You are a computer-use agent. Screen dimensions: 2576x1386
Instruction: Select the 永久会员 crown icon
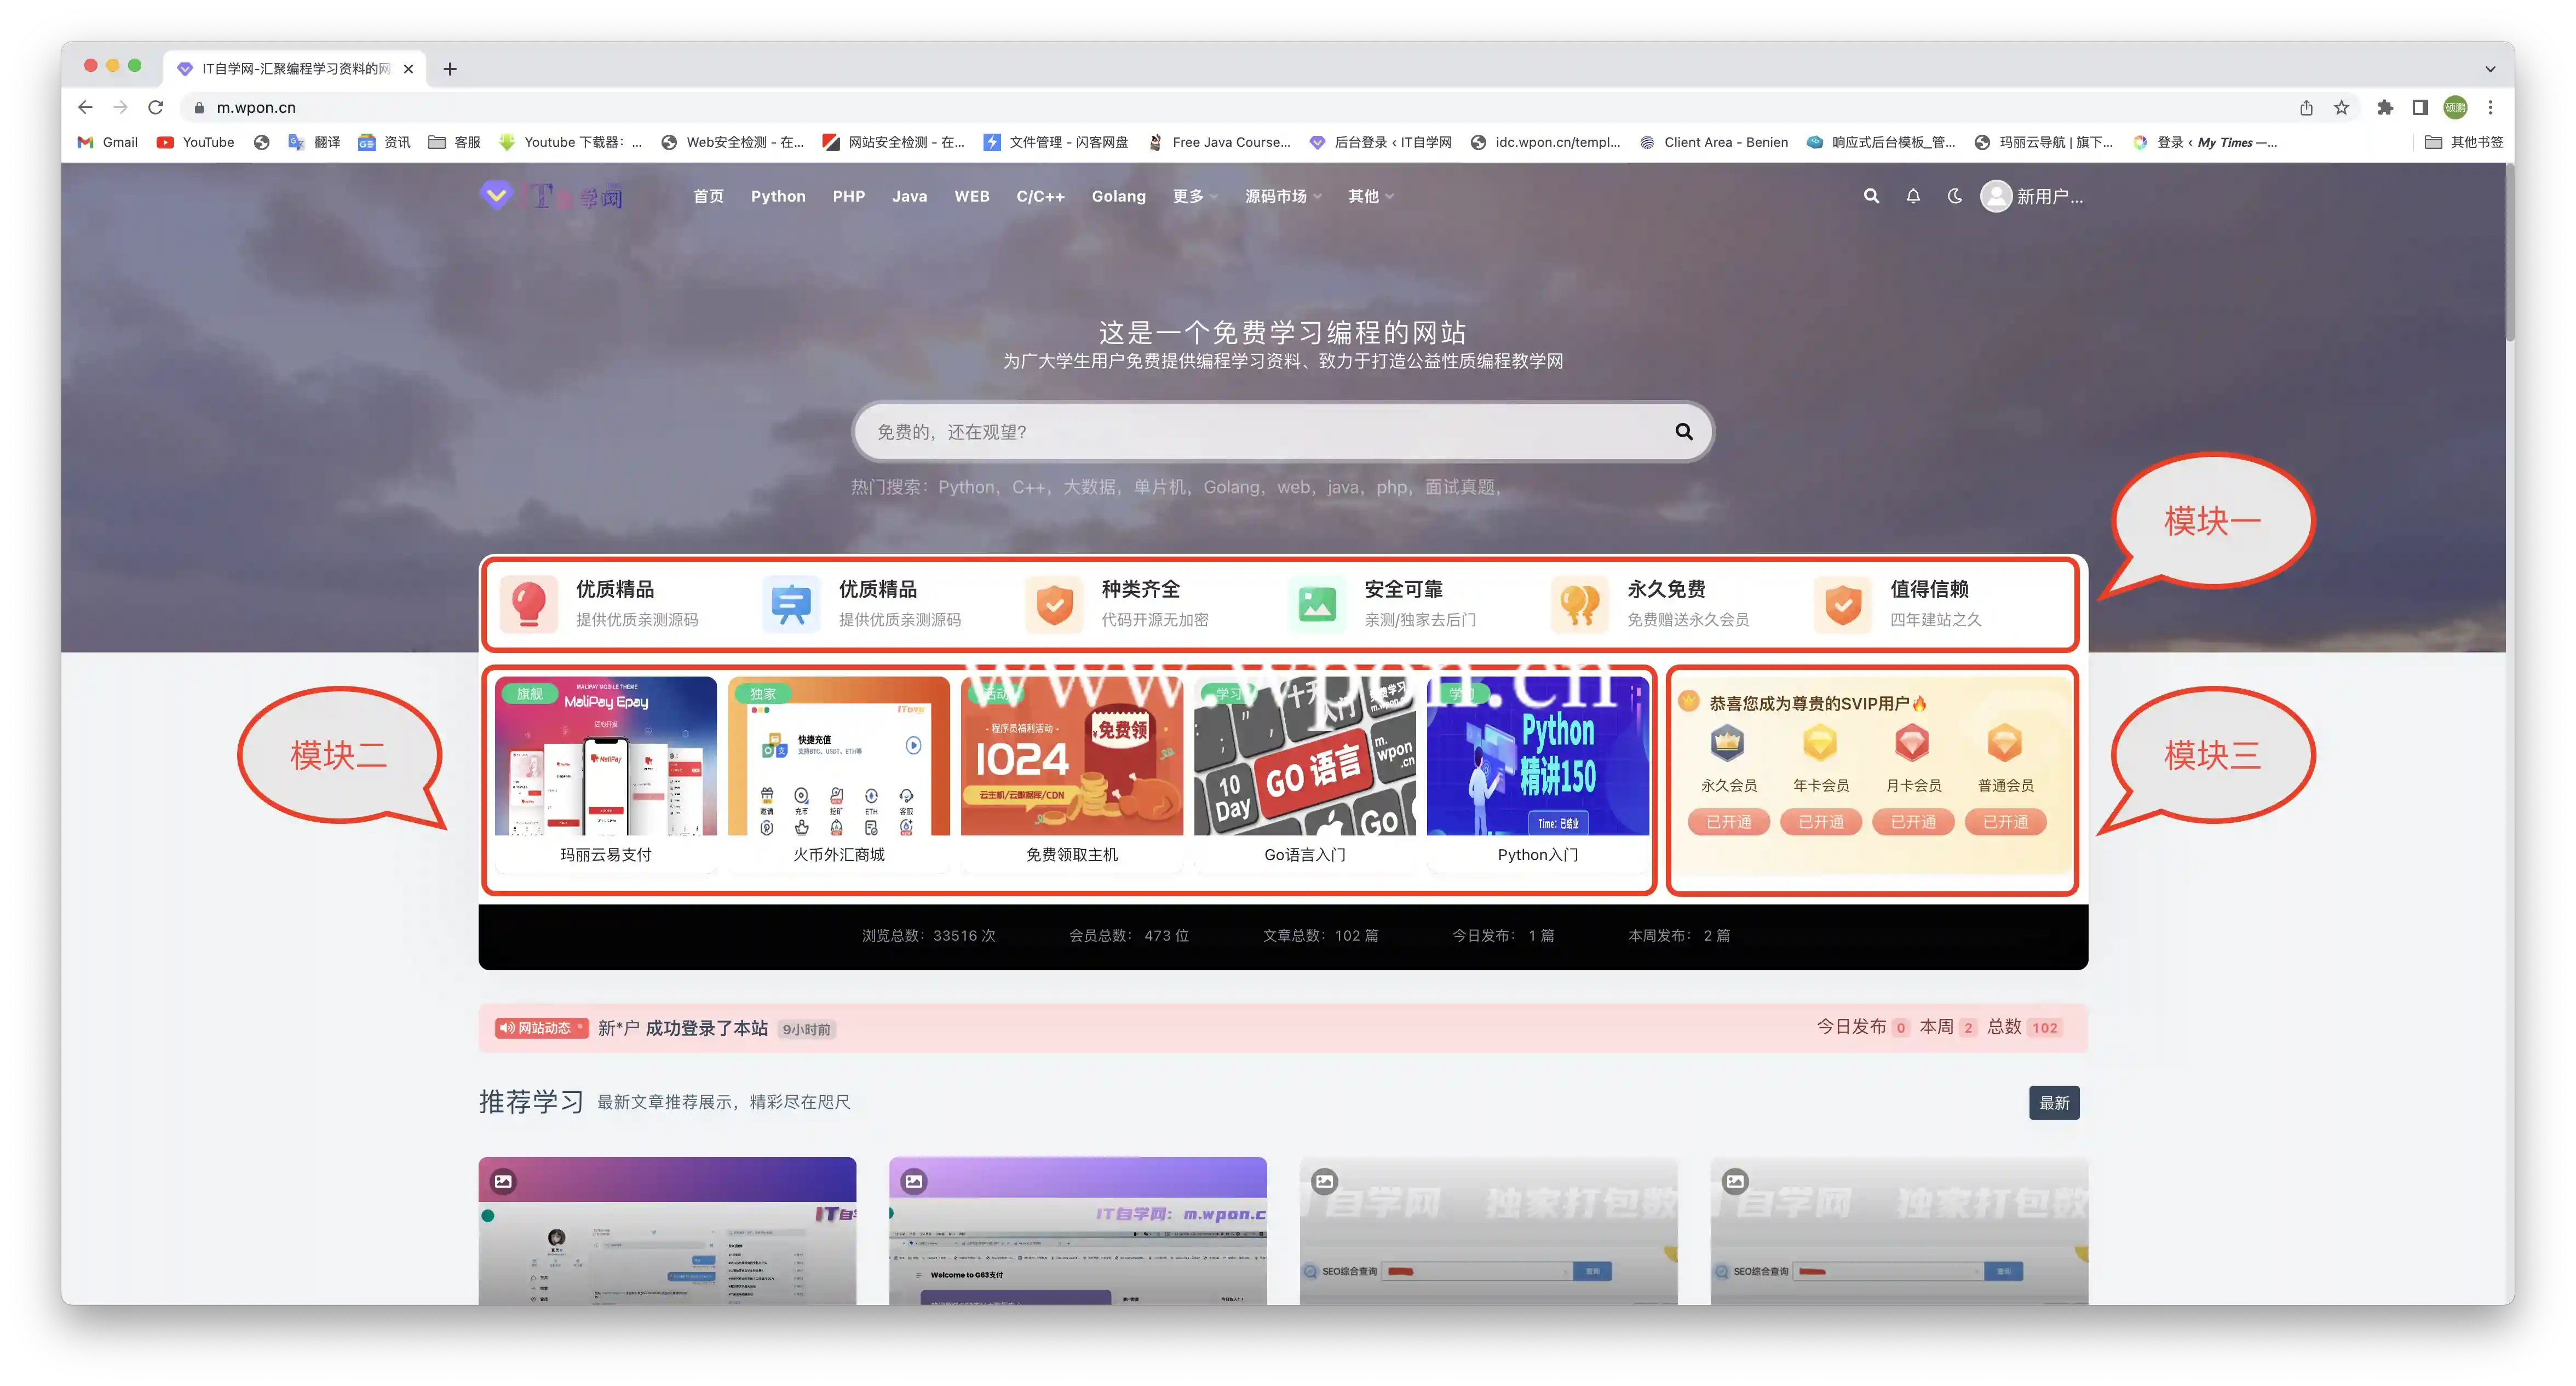[x=1728, y=742]
